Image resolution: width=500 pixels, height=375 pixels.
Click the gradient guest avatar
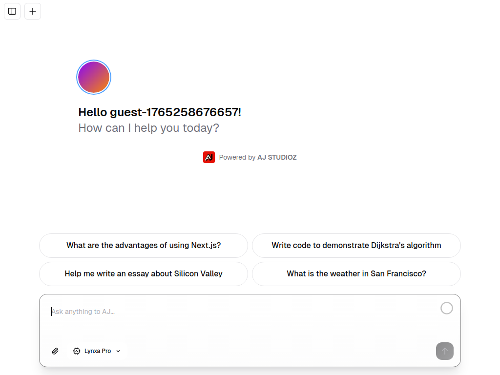[x=94, y=77]
